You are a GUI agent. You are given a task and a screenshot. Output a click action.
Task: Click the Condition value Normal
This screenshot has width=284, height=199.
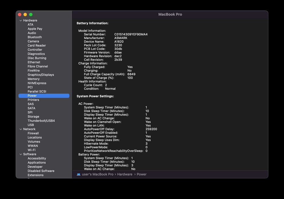(x=110, y=89)
